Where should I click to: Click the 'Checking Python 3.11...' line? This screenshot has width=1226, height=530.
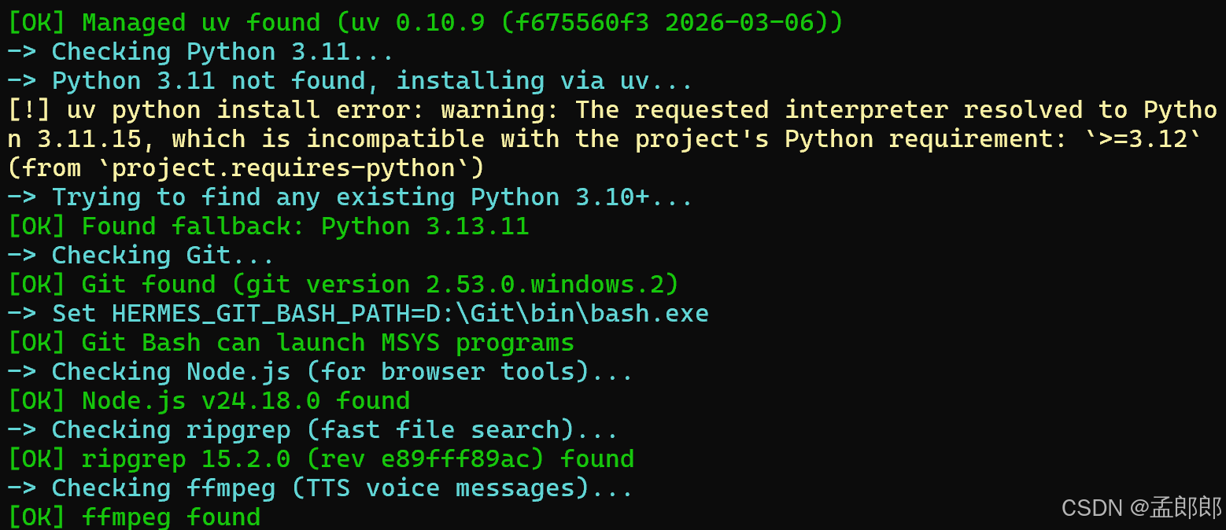coord(201,52)
